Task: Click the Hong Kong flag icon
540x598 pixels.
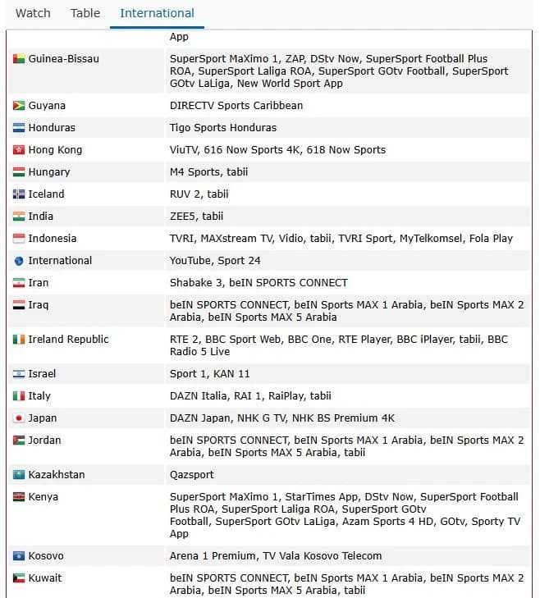Action: pyautogui.click(x=19, y=150)
